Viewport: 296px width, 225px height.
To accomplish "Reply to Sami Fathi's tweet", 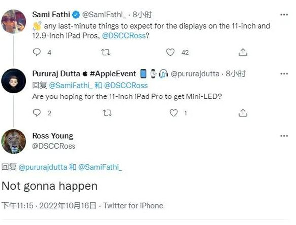I will click(37, 52).
